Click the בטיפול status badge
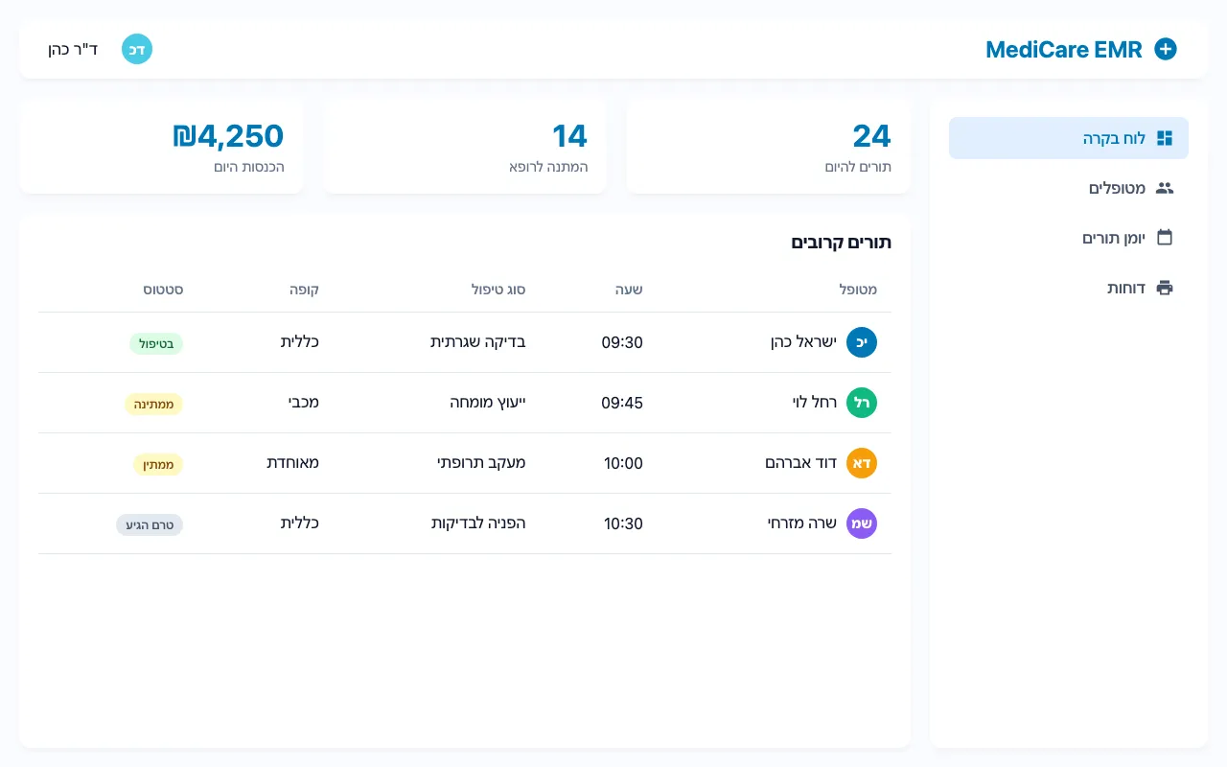 pos(156,343)
